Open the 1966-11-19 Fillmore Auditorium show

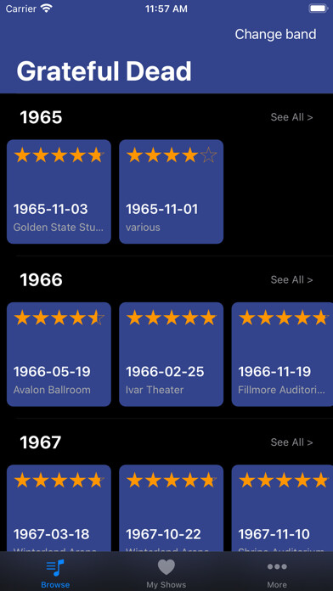[282, 354]
